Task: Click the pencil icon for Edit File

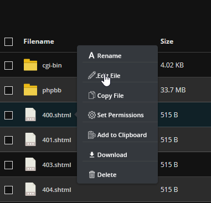Action: [x=92, y=75]
